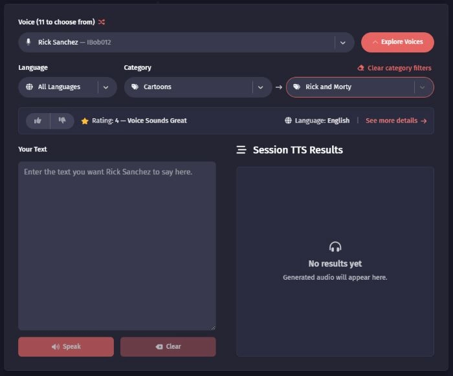The image size is (453, 376).
Task: Click Rating: 4 — Voice Sounds Great text
Action: 139,121
